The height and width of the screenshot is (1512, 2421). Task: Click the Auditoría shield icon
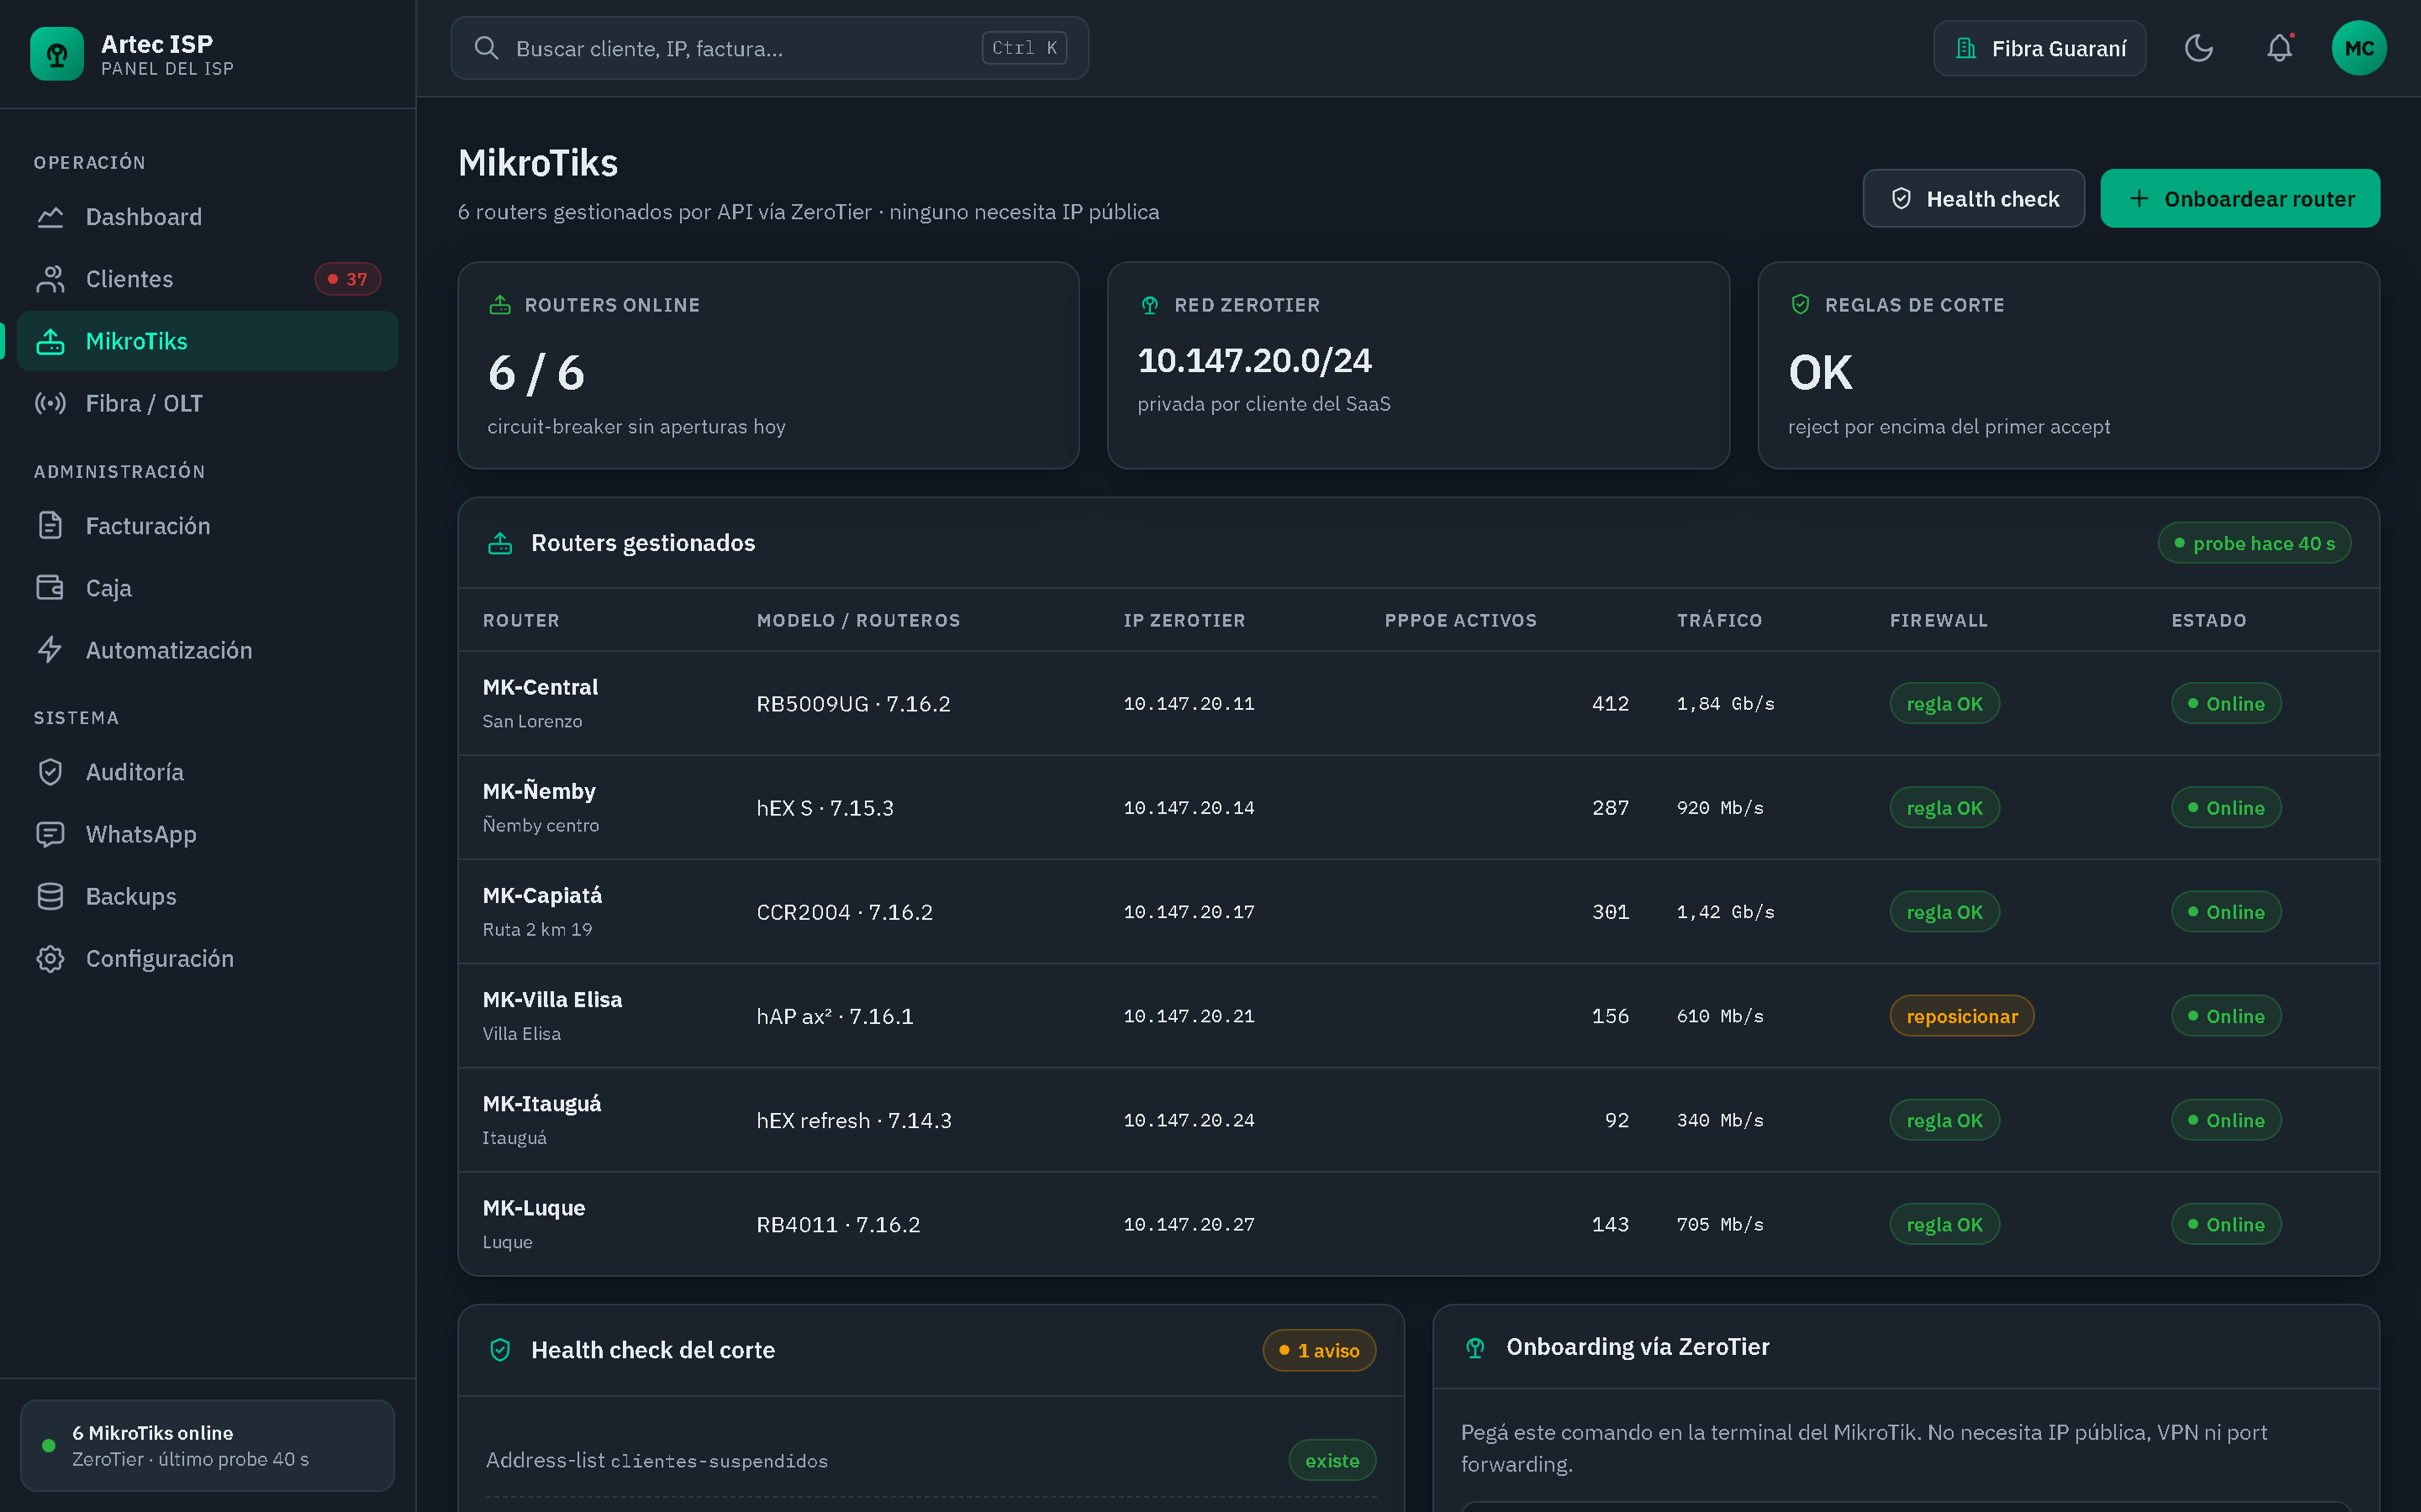(x=50, y=772)
